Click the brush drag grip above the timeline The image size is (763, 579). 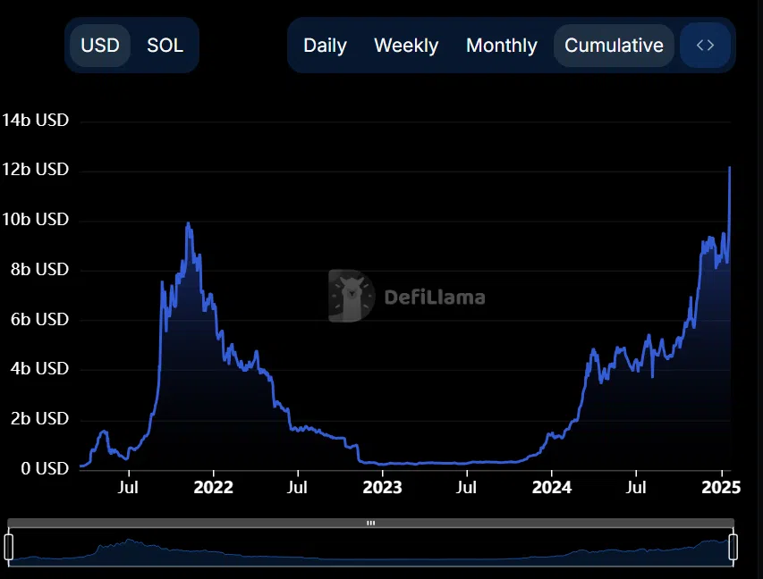point(369,523)
